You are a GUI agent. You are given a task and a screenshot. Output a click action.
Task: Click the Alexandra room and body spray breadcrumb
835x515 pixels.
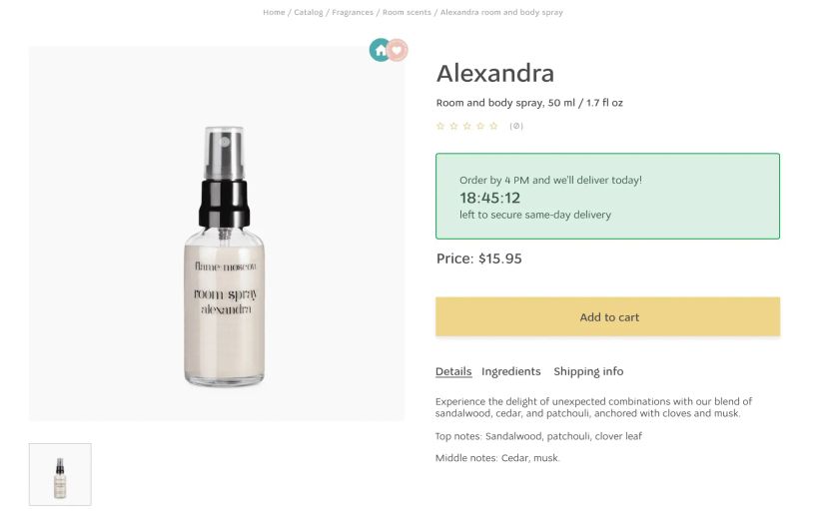point(501,12)
